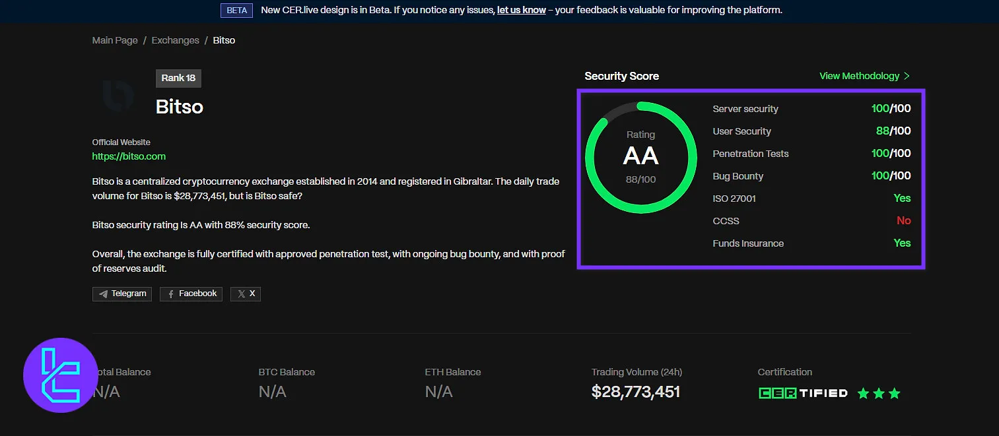Viewport: 999px width, 436px height.
Task: Click the purple TC logo badge
Action: 61,375
